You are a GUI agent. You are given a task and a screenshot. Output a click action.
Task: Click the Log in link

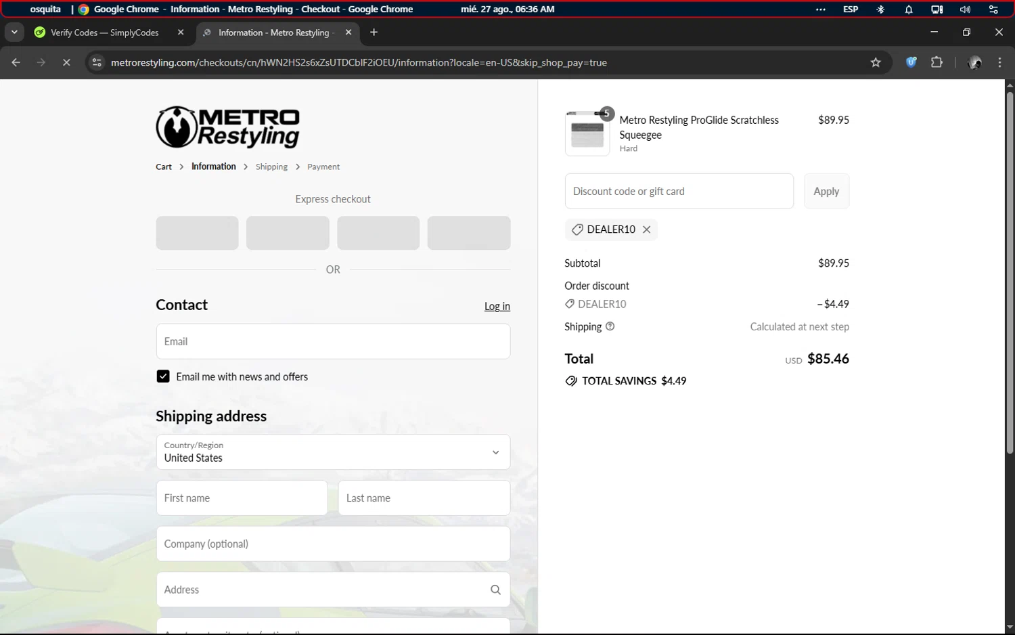(497, 306)
